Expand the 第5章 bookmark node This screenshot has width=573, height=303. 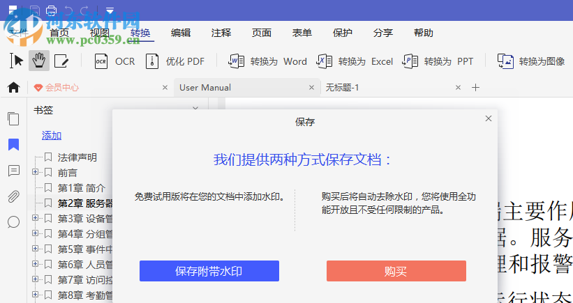coord(36,248)
